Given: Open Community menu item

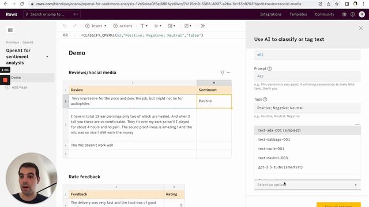Looking at the screenshot, I should [x=325, y=14].
